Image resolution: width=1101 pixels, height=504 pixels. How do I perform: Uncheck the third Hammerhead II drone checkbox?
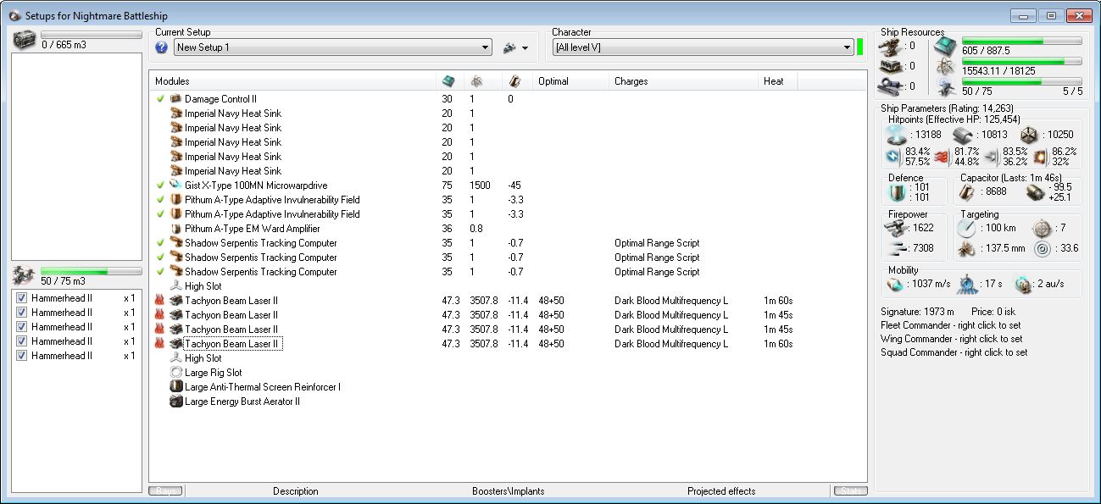22,327
